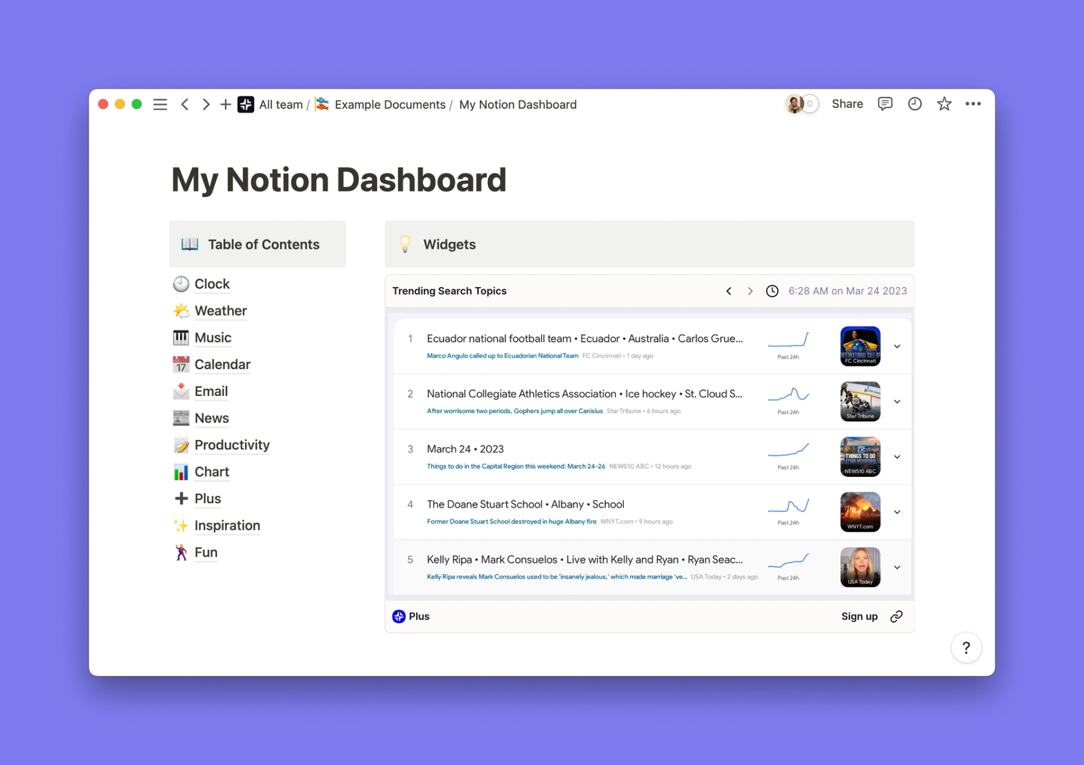Create a new page with the plus icon
This screenshot has height=765, width=1084.
pos(225,104)
